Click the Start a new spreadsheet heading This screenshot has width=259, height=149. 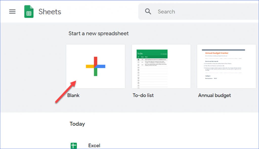[x=99, y=33]
